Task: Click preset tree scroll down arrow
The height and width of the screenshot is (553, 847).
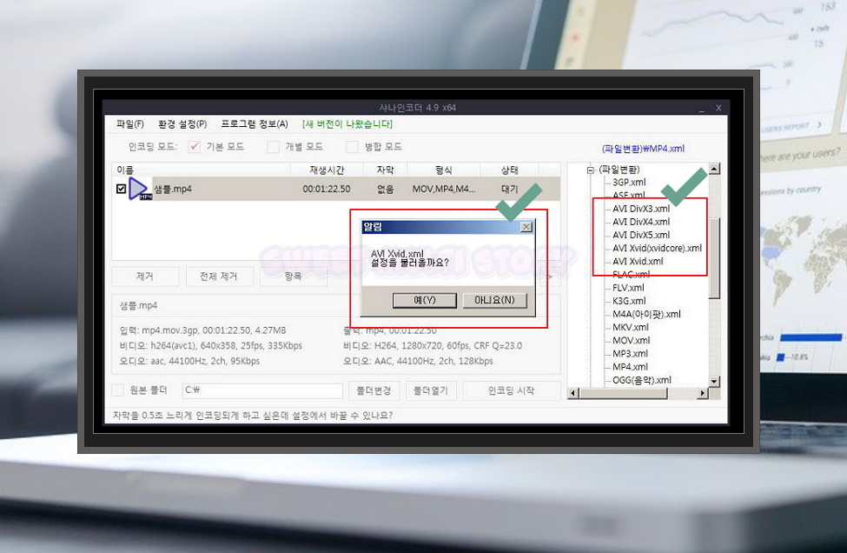Action: [714, 381]
